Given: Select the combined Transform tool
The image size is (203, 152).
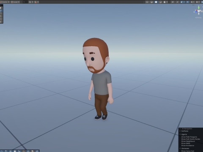Looking at the screenshot, I should click(1, 22).
